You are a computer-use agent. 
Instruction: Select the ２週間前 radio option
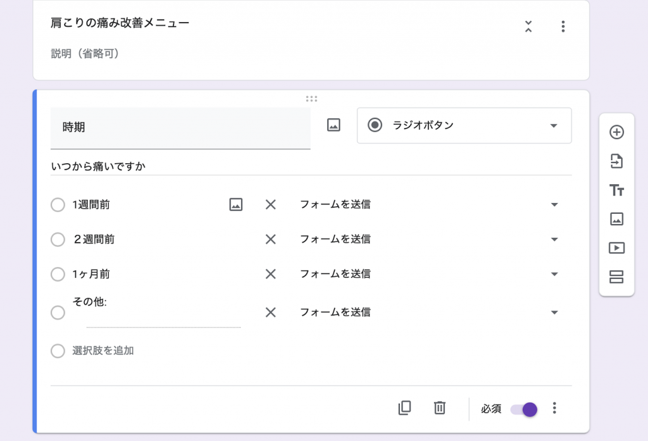pyautogui.click(x=58, y=239)
